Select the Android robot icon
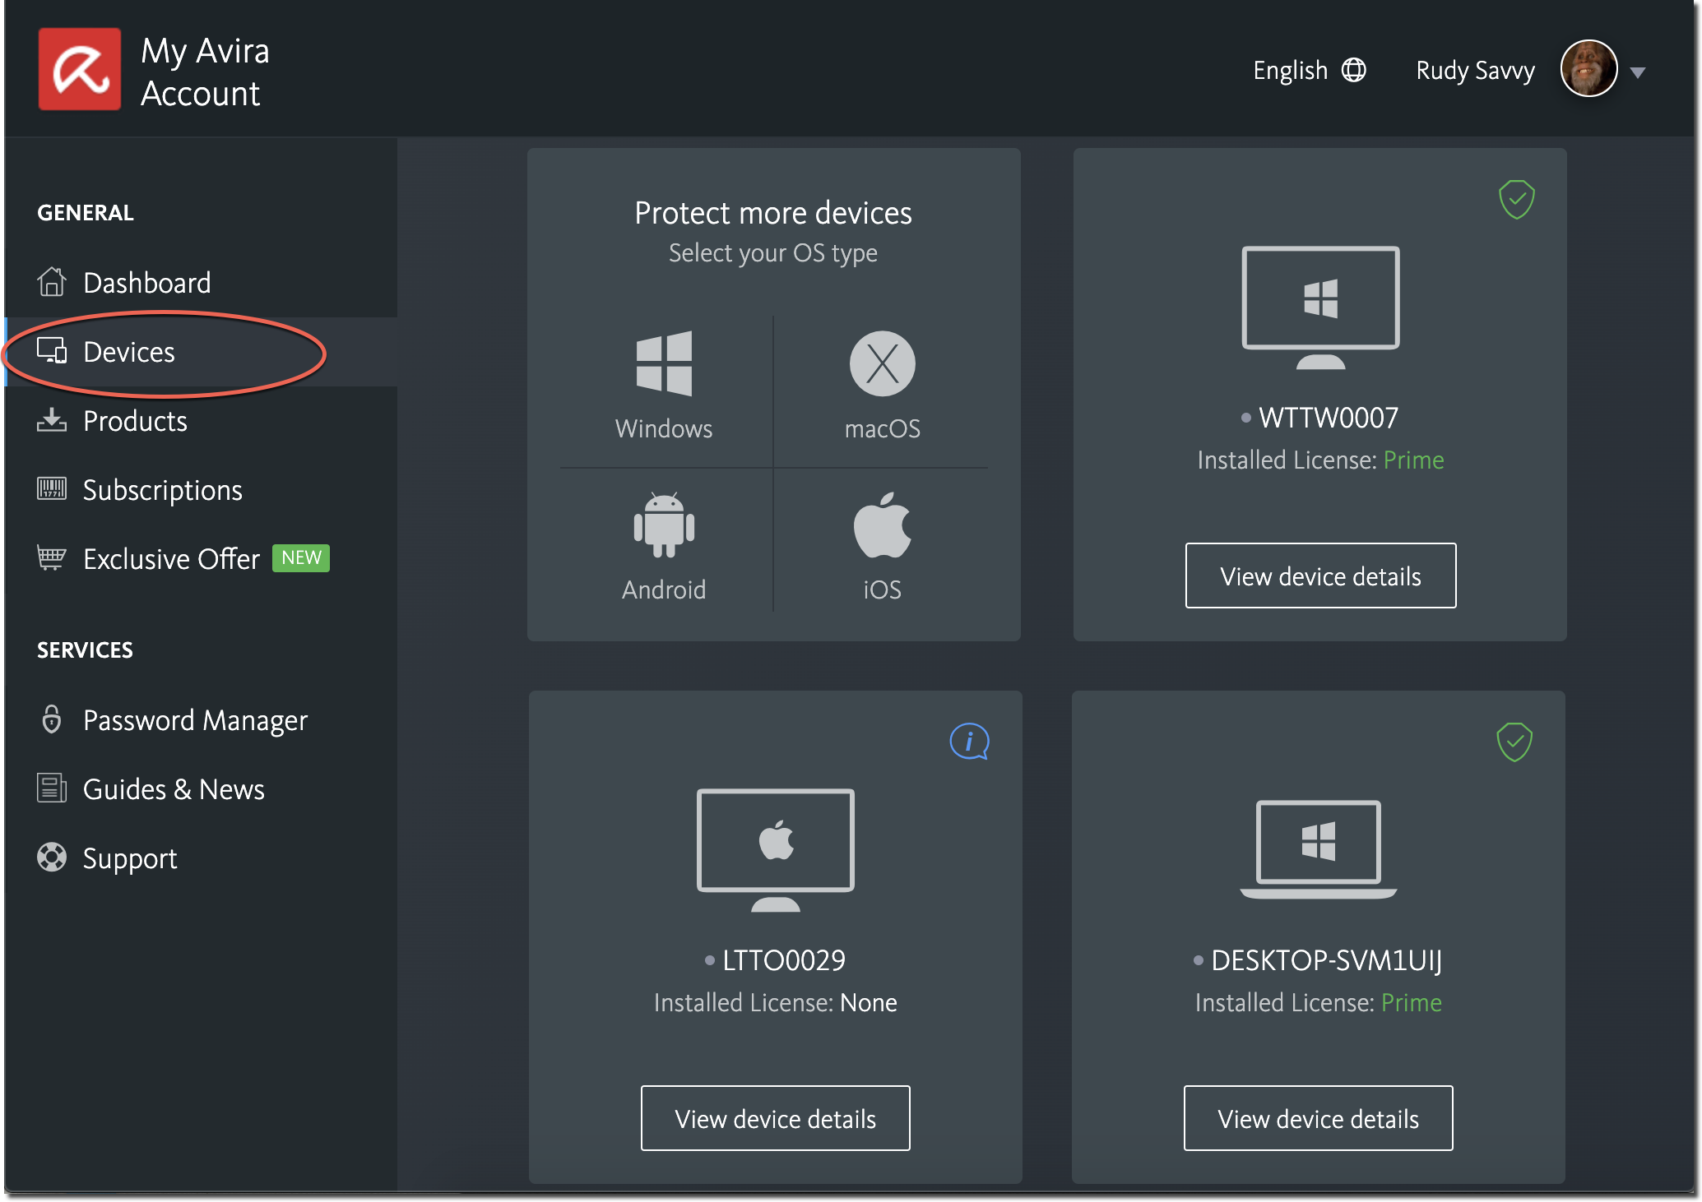The image size is (1702, 1202). coord(664,525)
